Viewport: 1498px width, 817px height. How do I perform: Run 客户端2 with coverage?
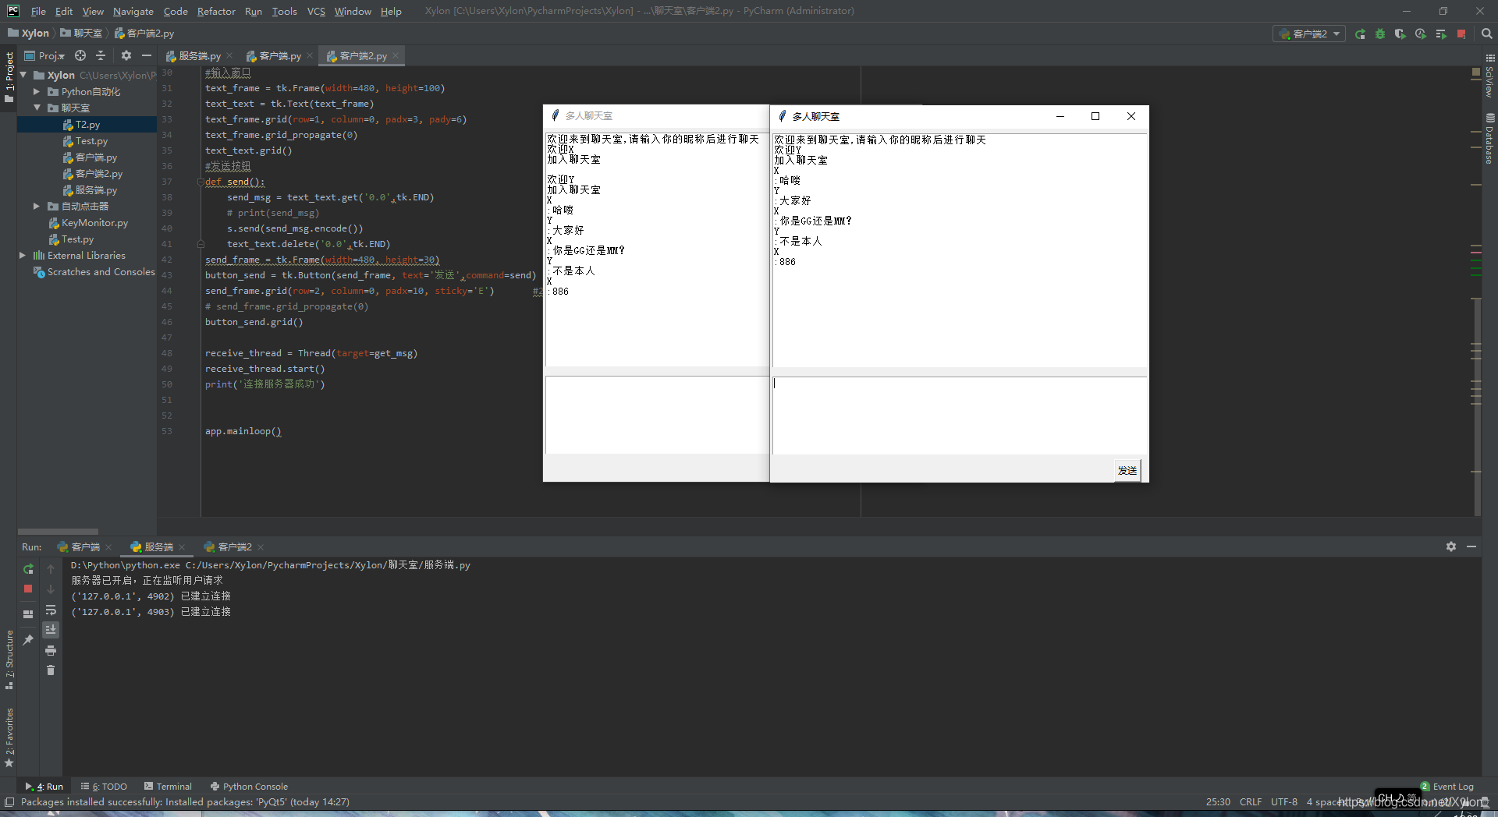pos(1401,34)
